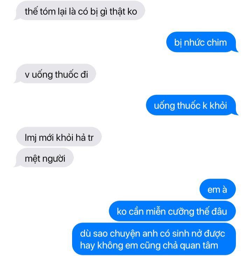Select the gray bubble 'lmj mới khỏi hả tr'
This screenshot has height=256, width=252.
59,137
